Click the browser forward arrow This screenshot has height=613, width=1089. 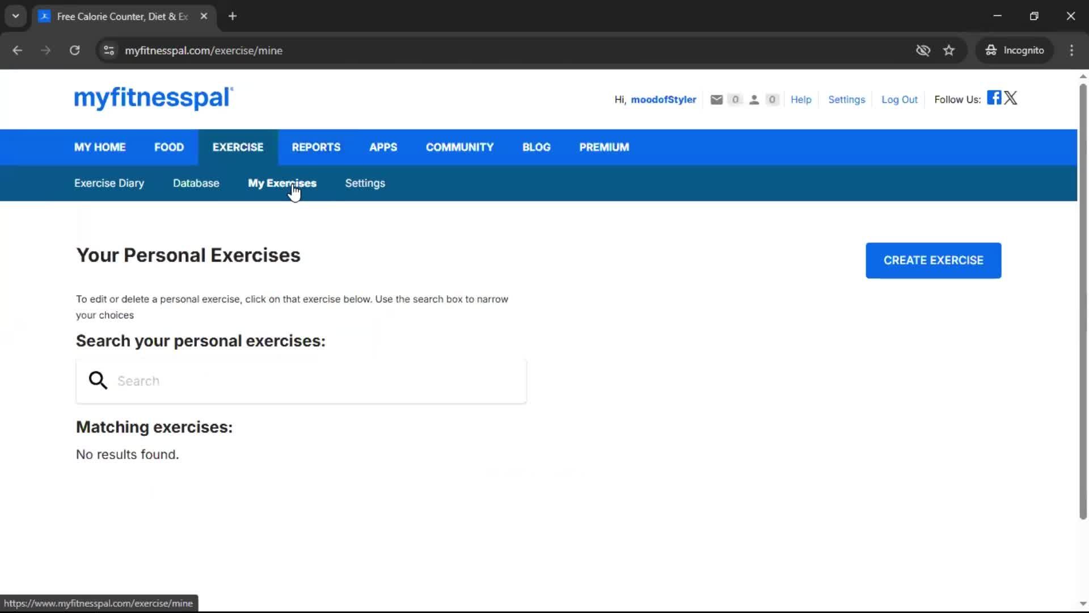point(45,51)
